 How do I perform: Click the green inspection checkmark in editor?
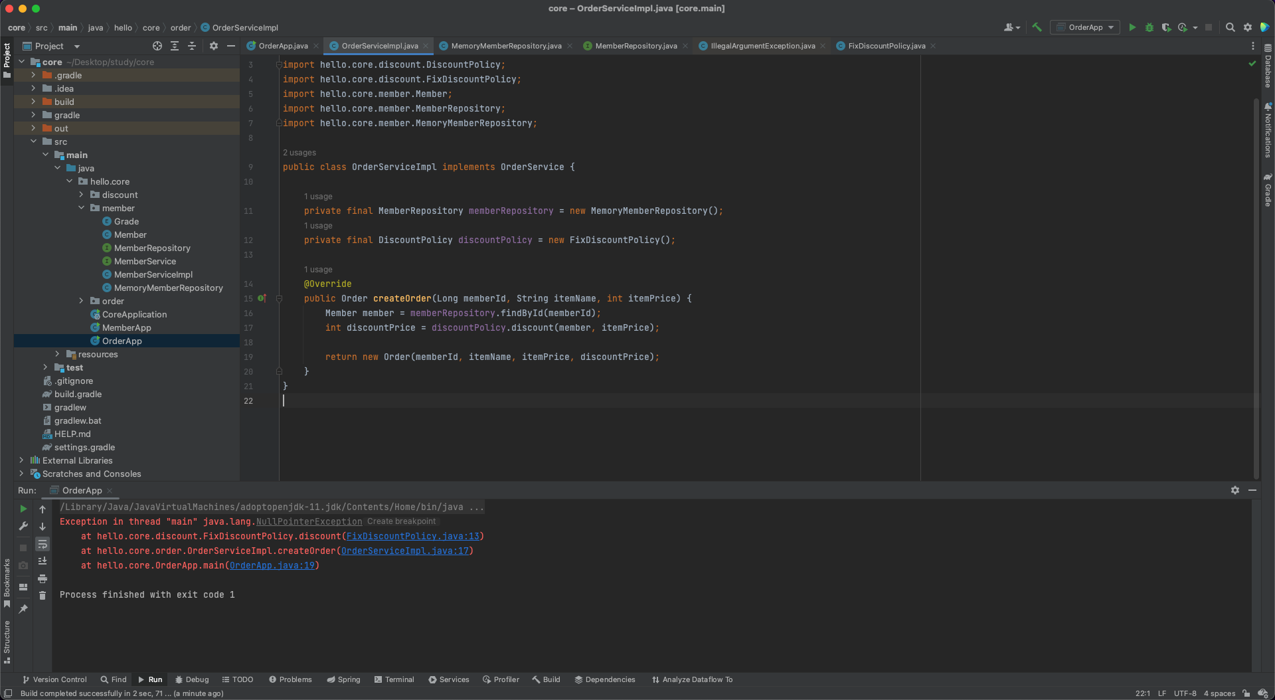[x=1252, y=64]
